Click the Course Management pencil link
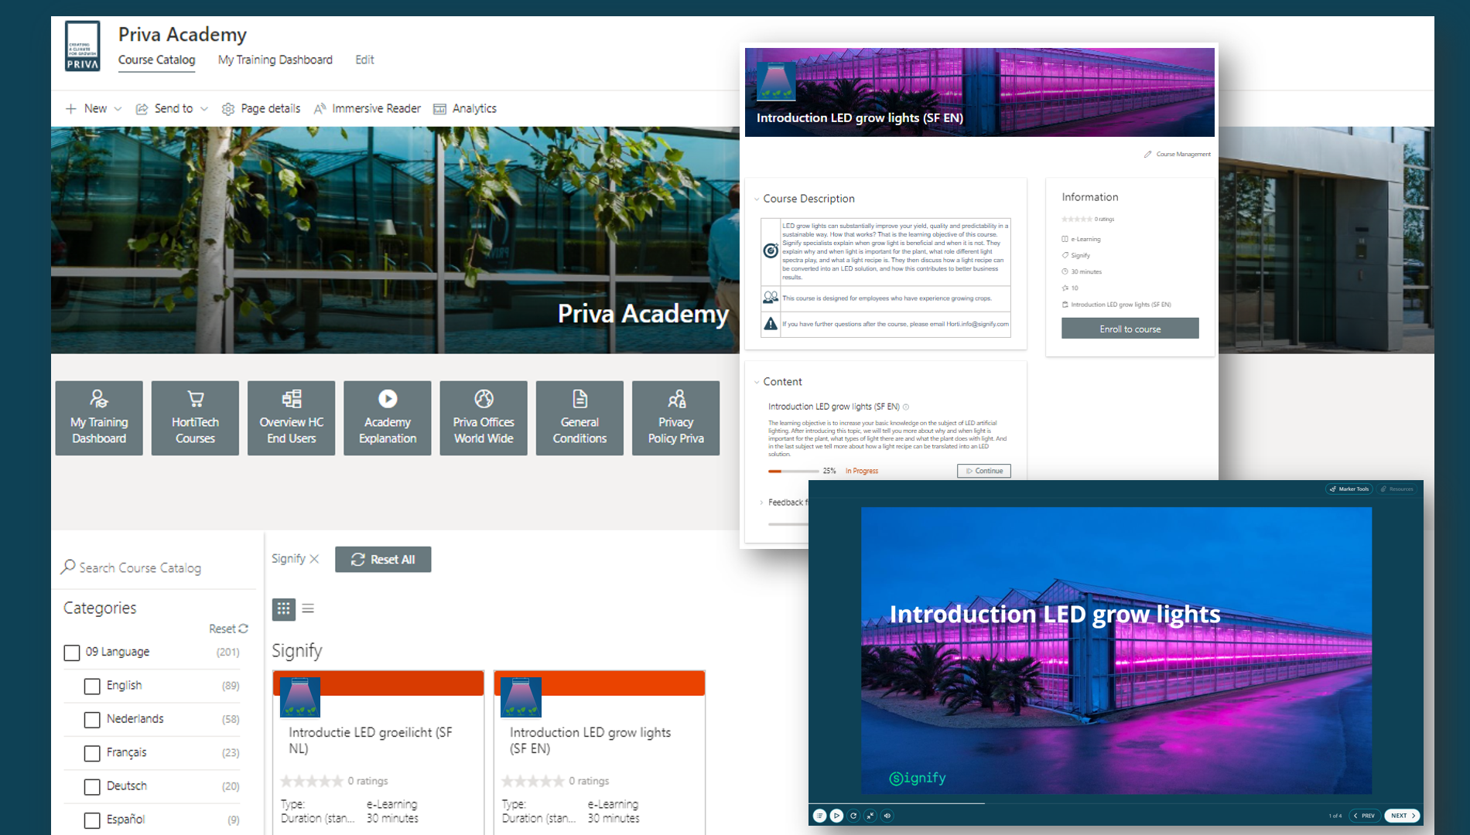The height and width of the screenshot is (835, 1470). pyautogui.click(x=1178, y=154)
